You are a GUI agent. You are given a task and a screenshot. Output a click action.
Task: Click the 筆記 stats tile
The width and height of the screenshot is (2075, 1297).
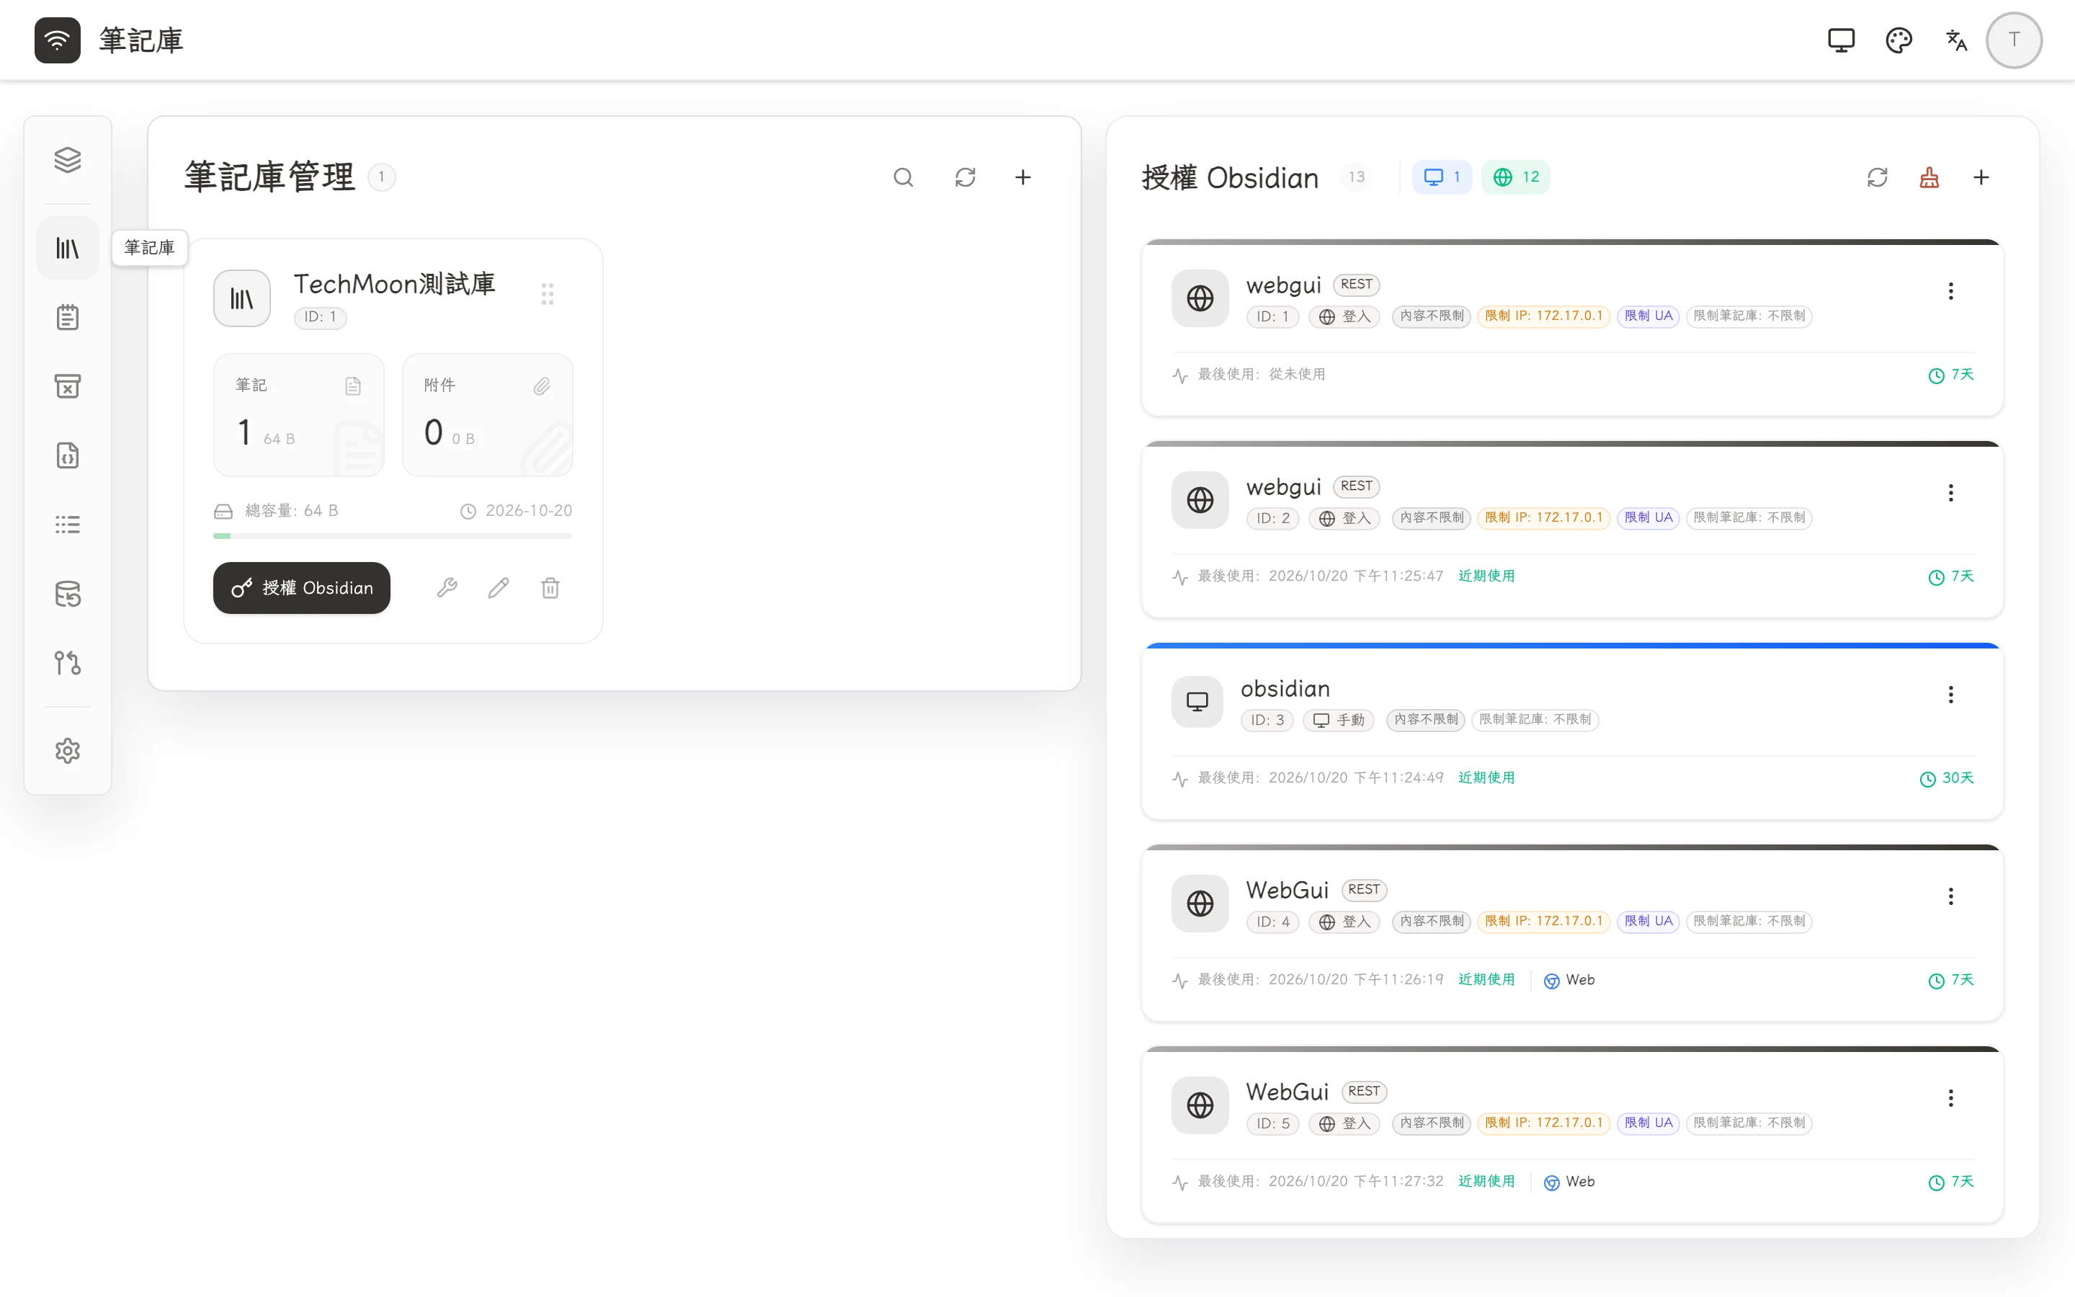298,415
